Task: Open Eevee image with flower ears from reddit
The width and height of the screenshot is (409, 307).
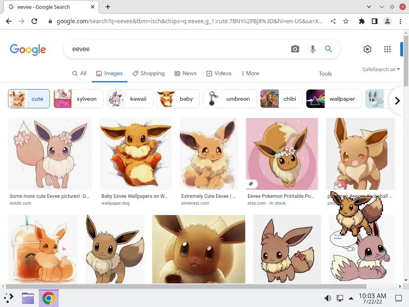Action: tap(50, 154)
